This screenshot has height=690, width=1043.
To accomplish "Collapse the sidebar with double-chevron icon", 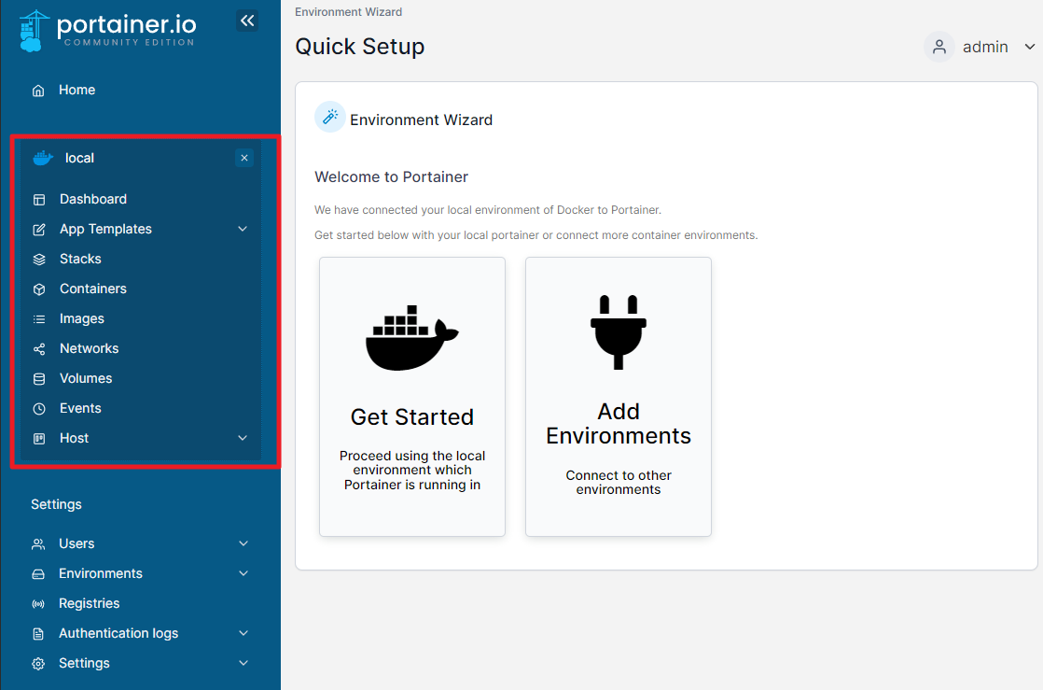I will coord(247,21).
